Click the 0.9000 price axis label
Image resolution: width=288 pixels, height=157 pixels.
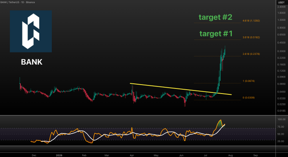point(281,28)
